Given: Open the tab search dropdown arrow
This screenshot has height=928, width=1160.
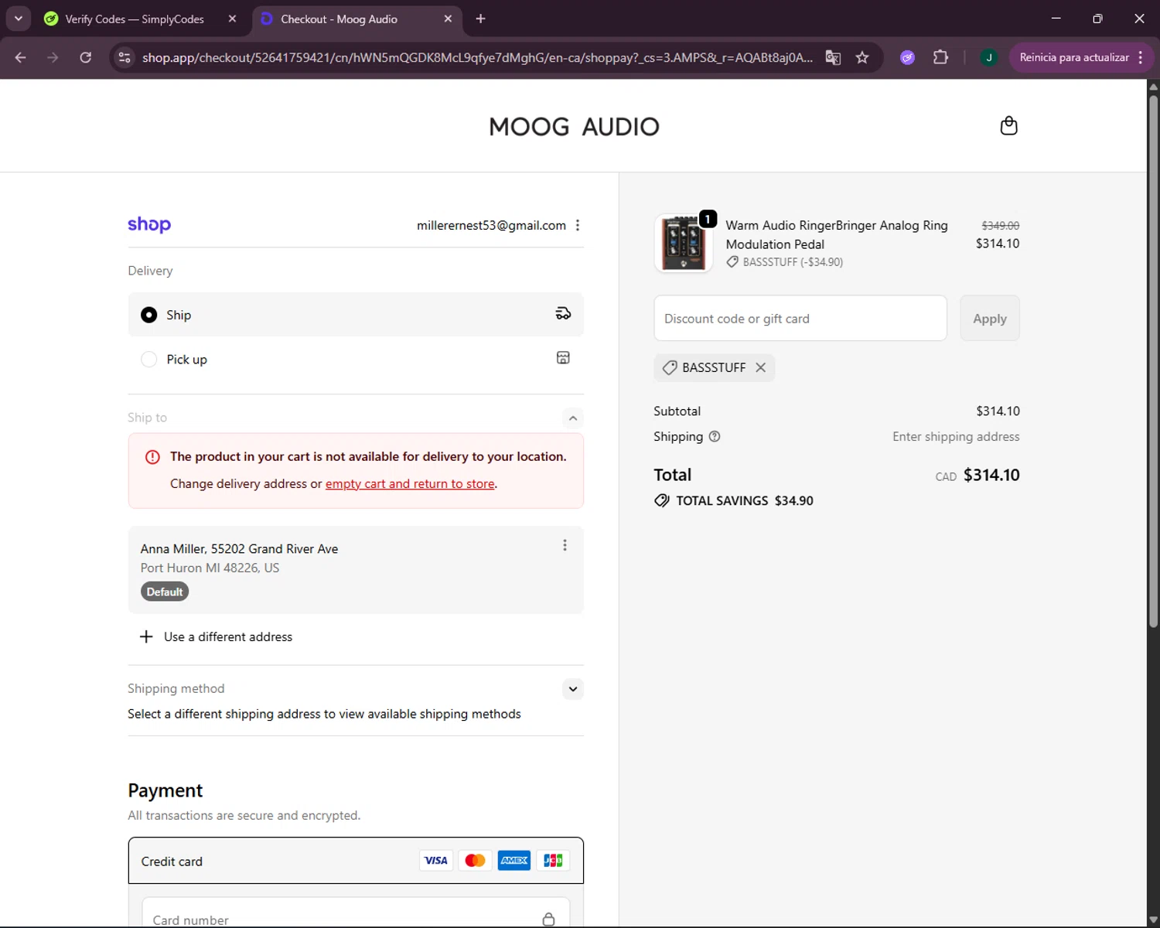Looking at the screenshot, I should [x=18, y=19].
